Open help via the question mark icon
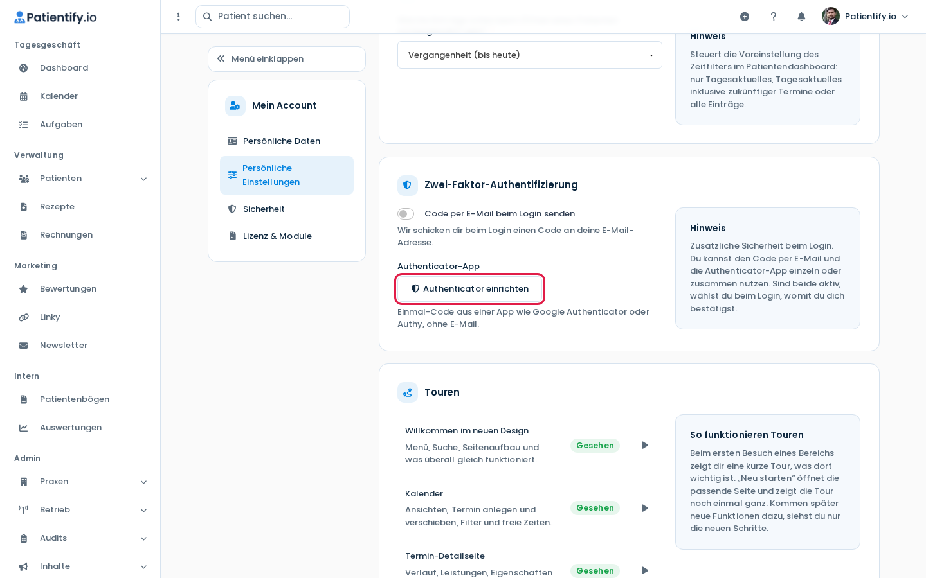Screen dimensions: 926x578 [774, 17]
